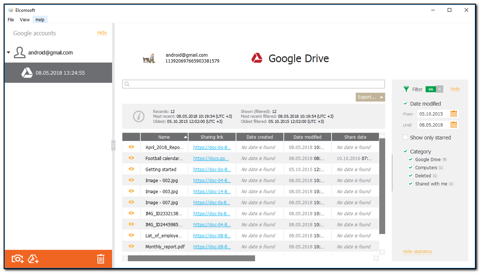Click the trash icon to delete snapshot
The image size is (480, 273).
pyautogui.click(x=101, y=259)
